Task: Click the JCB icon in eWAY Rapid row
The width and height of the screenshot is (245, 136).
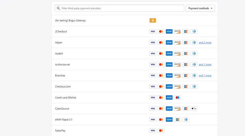Action: [x=177, y=120]
